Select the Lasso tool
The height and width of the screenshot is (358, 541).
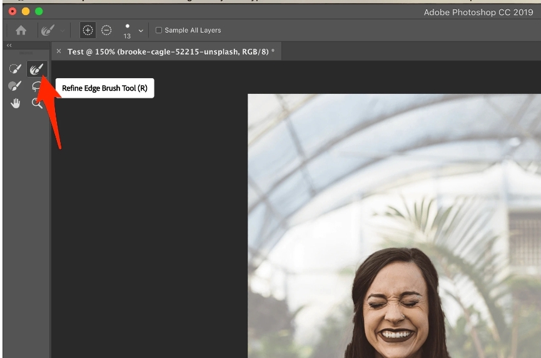click(x=36, y=86)
